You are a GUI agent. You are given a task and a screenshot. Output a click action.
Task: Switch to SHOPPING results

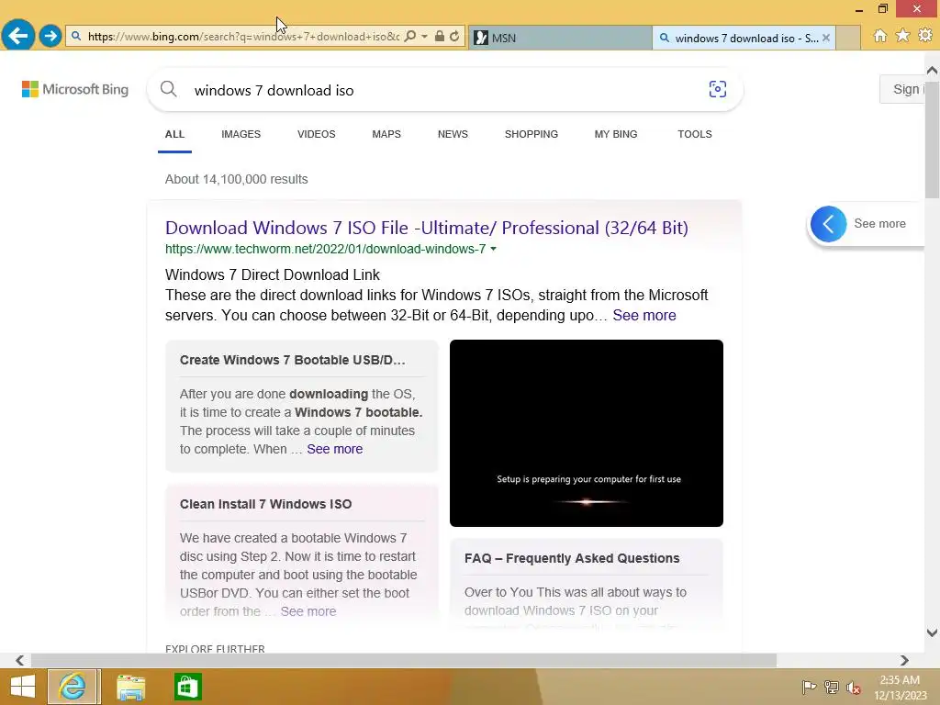click(532, 134)
